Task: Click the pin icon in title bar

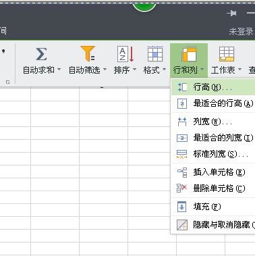Action: click(x=232, y=14)
